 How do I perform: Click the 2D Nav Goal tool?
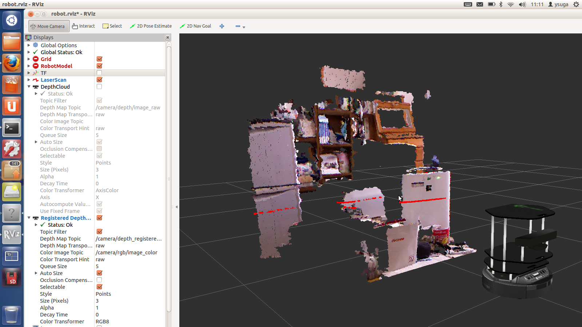pos(195,26)
